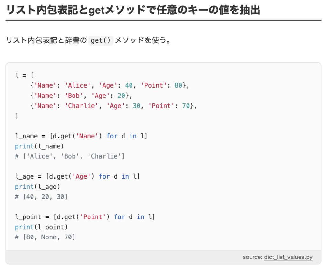Open the dict_list_values.py source link
The image size is (326, 269).
(288, 257)
